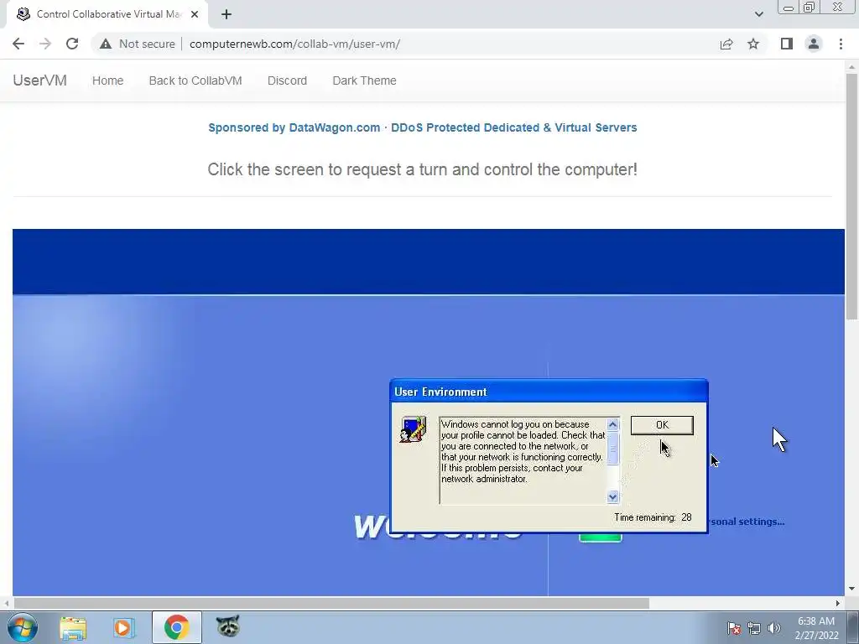Open the Chrome profile avatar

click(x=814, y=44)
